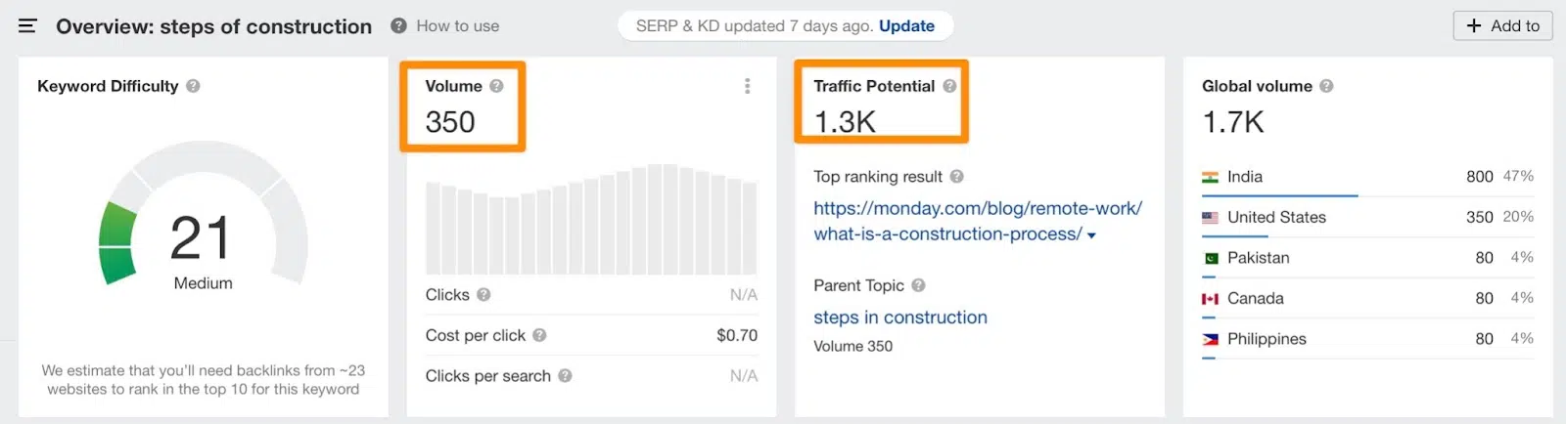The image size is (1566, 424).
Task: Click the Update SERP link
Action: coord(906,26)
